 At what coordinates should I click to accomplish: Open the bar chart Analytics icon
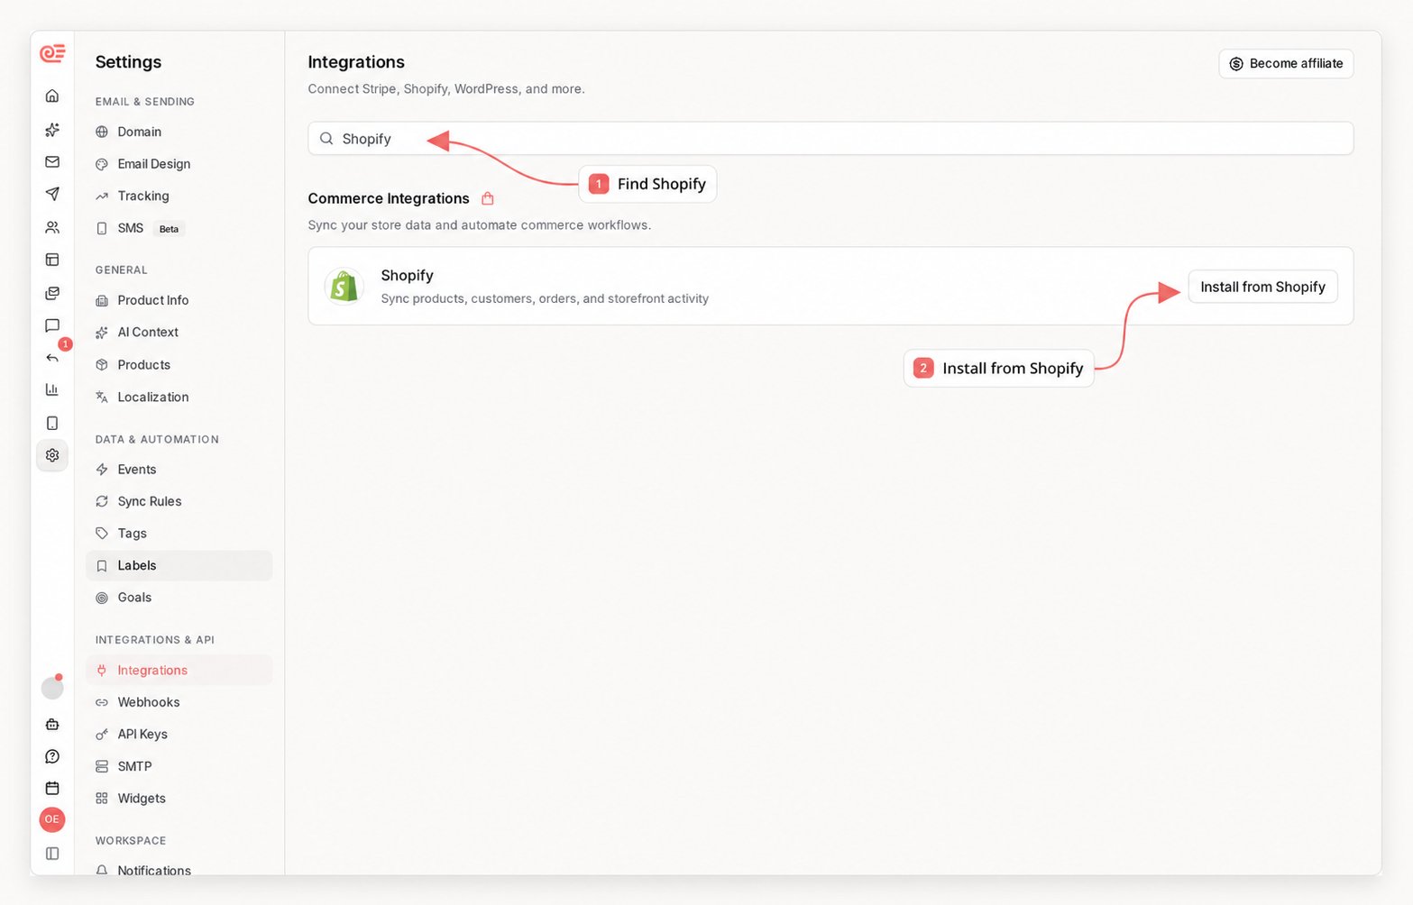(x=52, y=389)
